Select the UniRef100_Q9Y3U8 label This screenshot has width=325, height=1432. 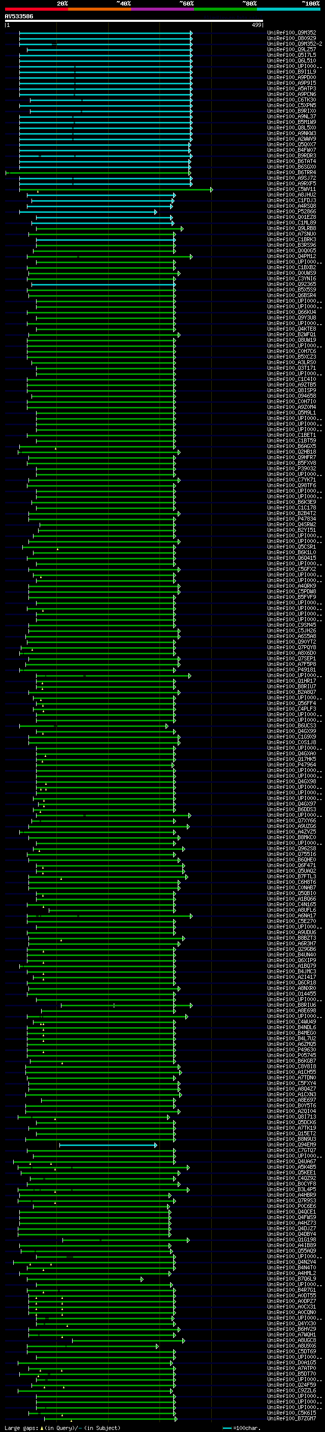click(x=291, y=317)
